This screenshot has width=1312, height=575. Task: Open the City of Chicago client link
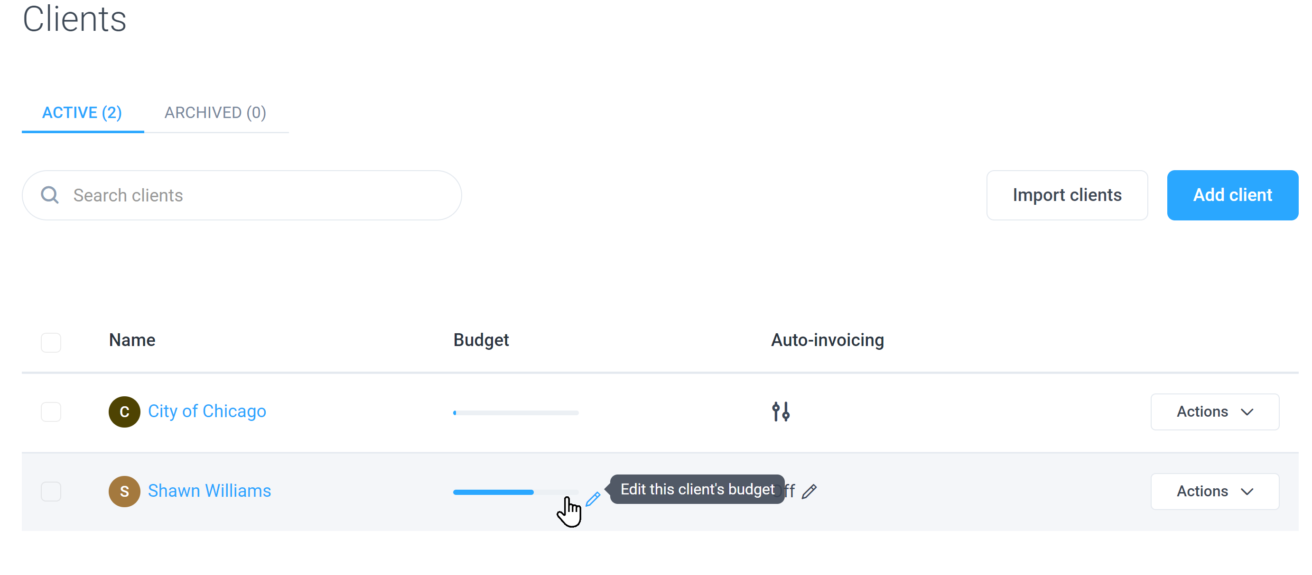coord(207,411)
